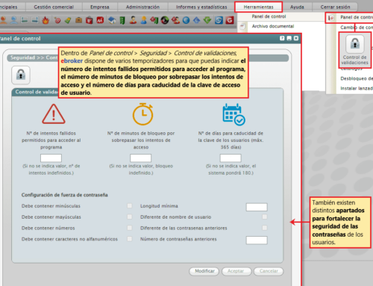
Task: Click the orange-haired blue-shirt user icon
Action: (143, 20)
